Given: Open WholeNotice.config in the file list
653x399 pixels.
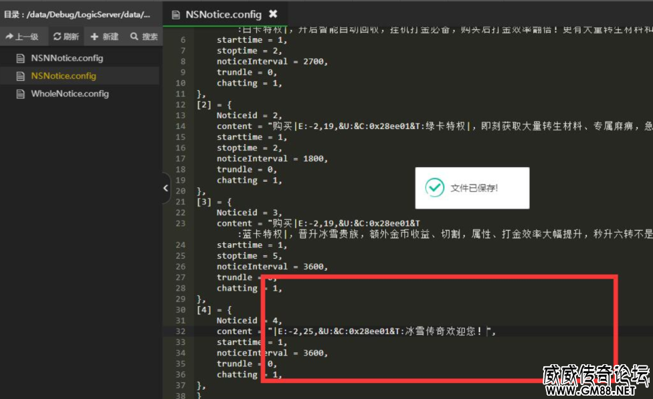Looking at the screenshot, I should coord(70,94).
